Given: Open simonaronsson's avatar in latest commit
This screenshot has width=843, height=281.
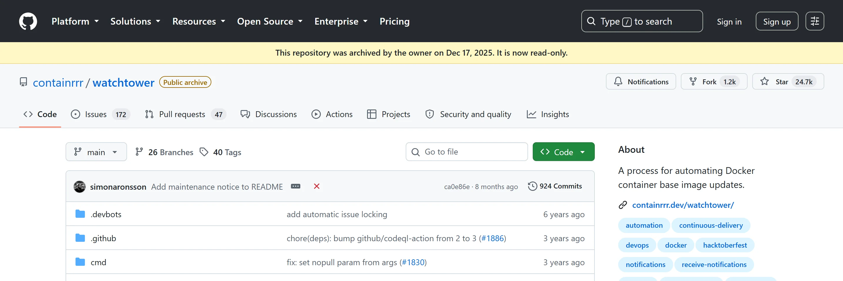Looking at the screenshot, I should [x=80, y=186].
